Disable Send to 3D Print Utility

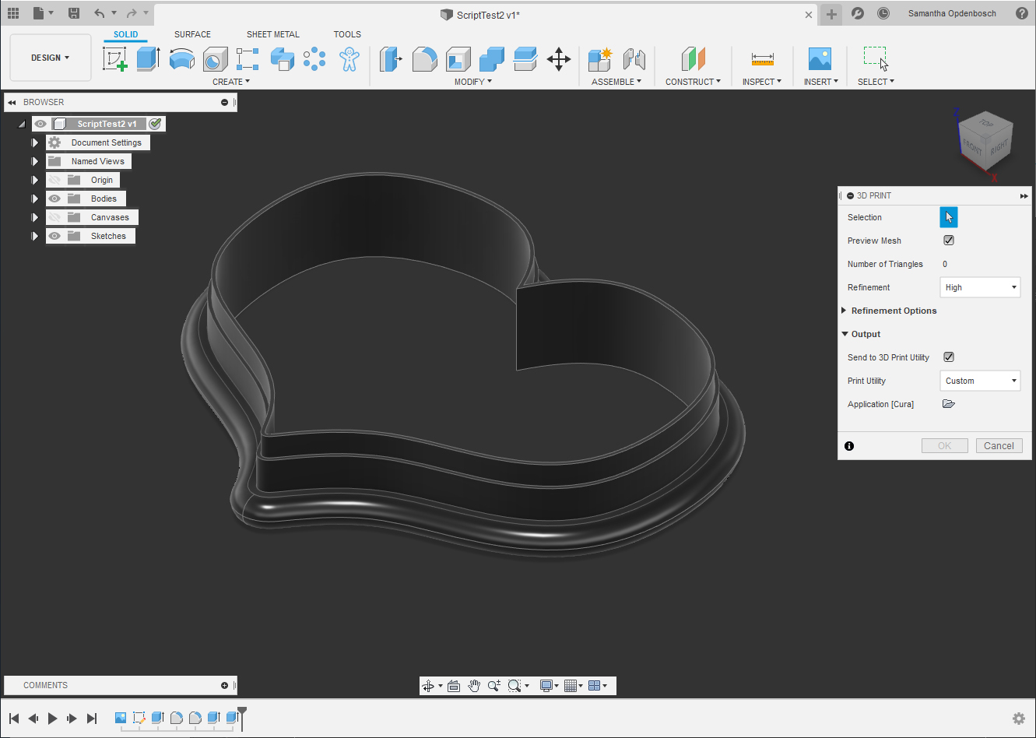coord(949,357)
